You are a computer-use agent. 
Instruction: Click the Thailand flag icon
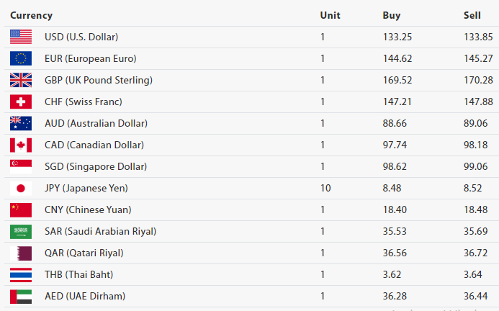pyautogui.click(x=21, y=274)
